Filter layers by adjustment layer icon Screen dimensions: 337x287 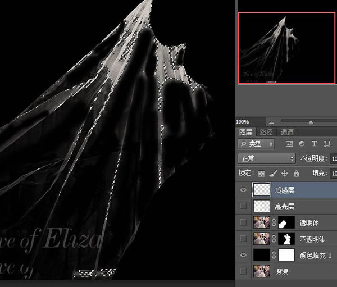click(x=302, y=144)
